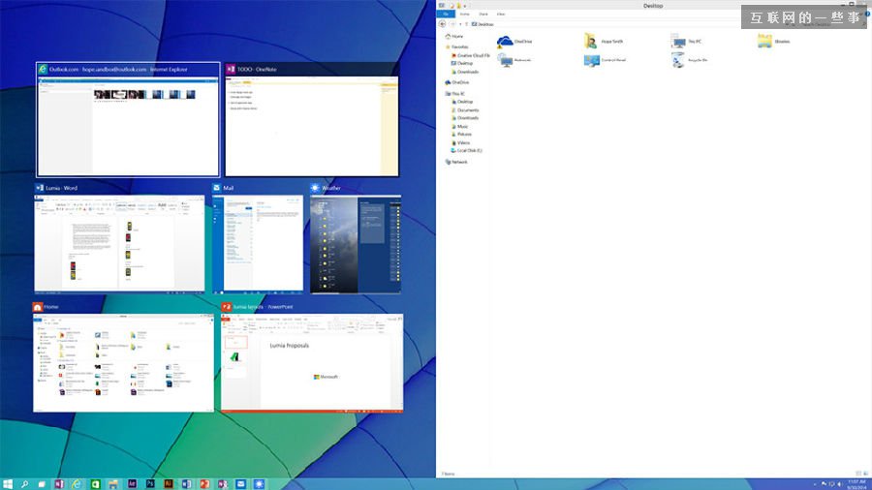Launch Adobe Illustrator from the taskbar
The width and height of the screenshot is (872, 490).
coord(168,484)
